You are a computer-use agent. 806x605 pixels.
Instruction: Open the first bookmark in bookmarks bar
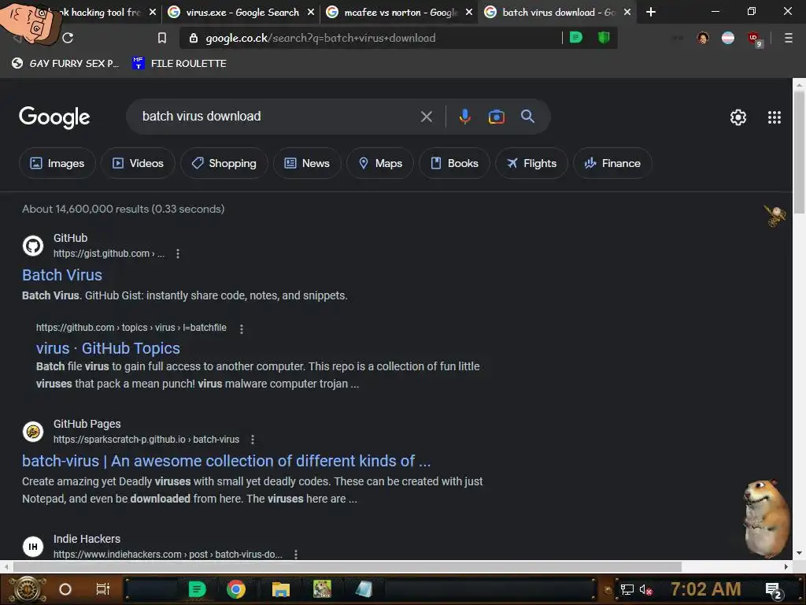65,63
